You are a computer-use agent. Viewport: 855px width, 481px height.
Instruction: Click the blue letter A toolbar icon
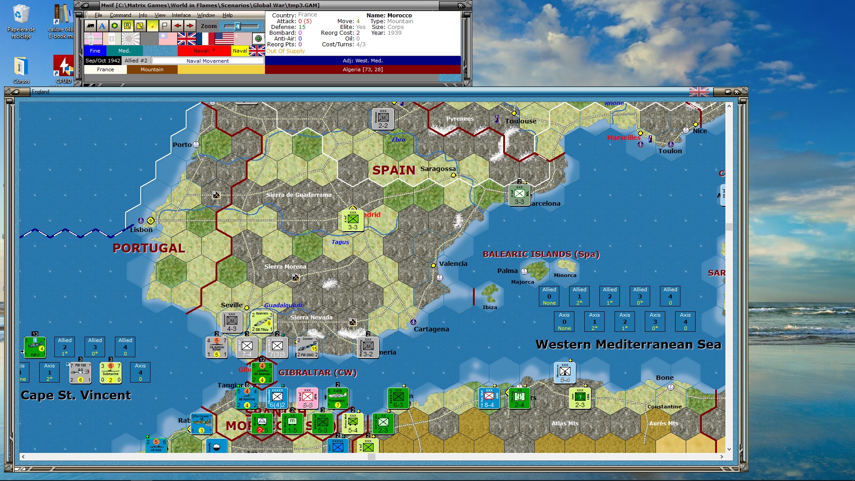click(102, 26)
